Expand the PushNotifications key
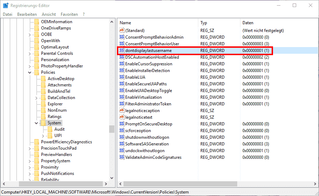Viewport: 319px width, 196px height. pos(30,174)
